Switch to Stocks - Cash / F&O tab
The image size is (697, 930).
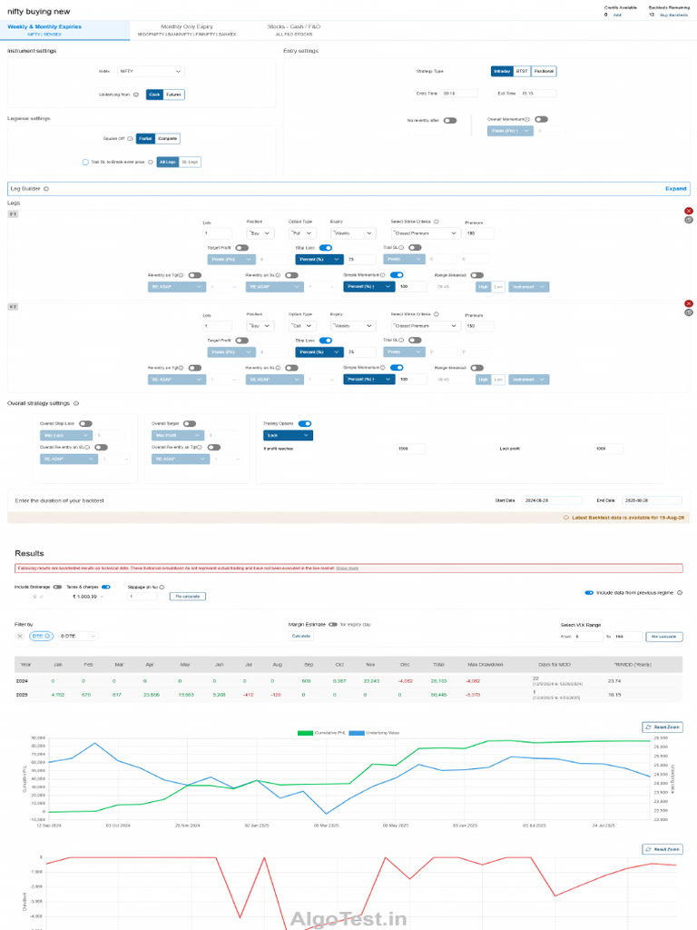pos(294,30)
